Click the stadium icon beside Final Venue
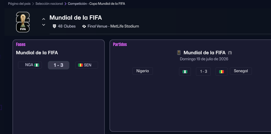 pyautogui.click(x=84, y=26)
